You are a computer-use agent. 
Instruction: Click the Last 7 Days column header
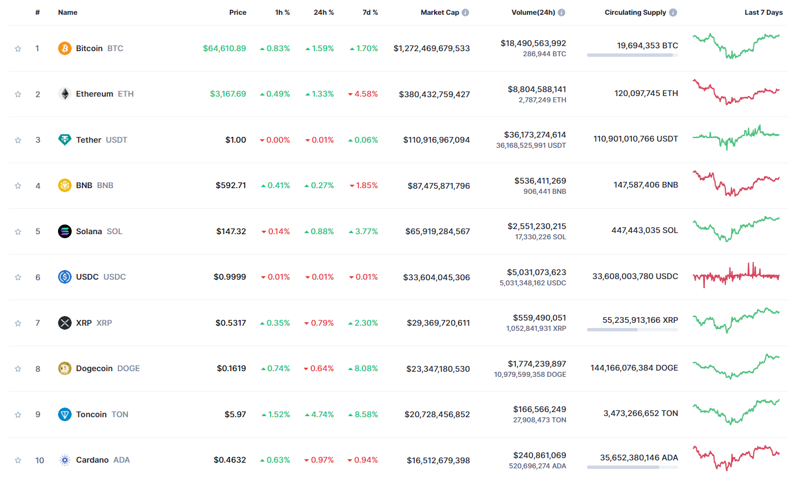click(763, 13)
